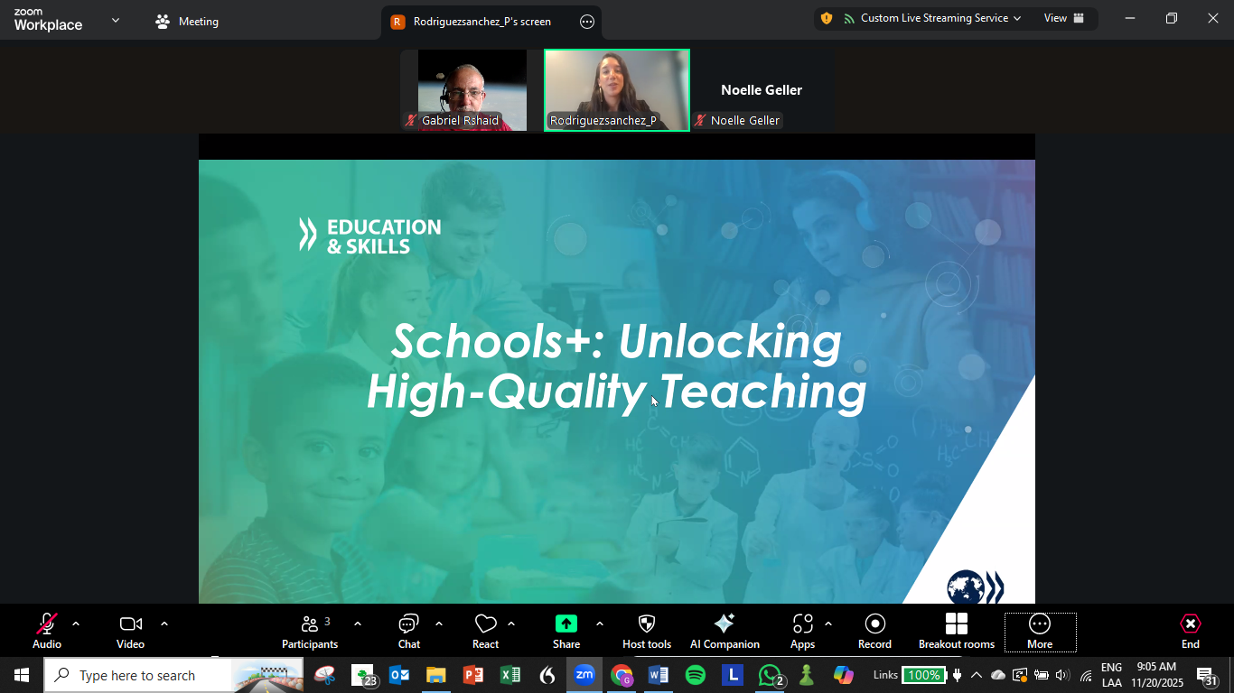
Task: Toggle camera with Video button
Action: [x=130, y=631]
